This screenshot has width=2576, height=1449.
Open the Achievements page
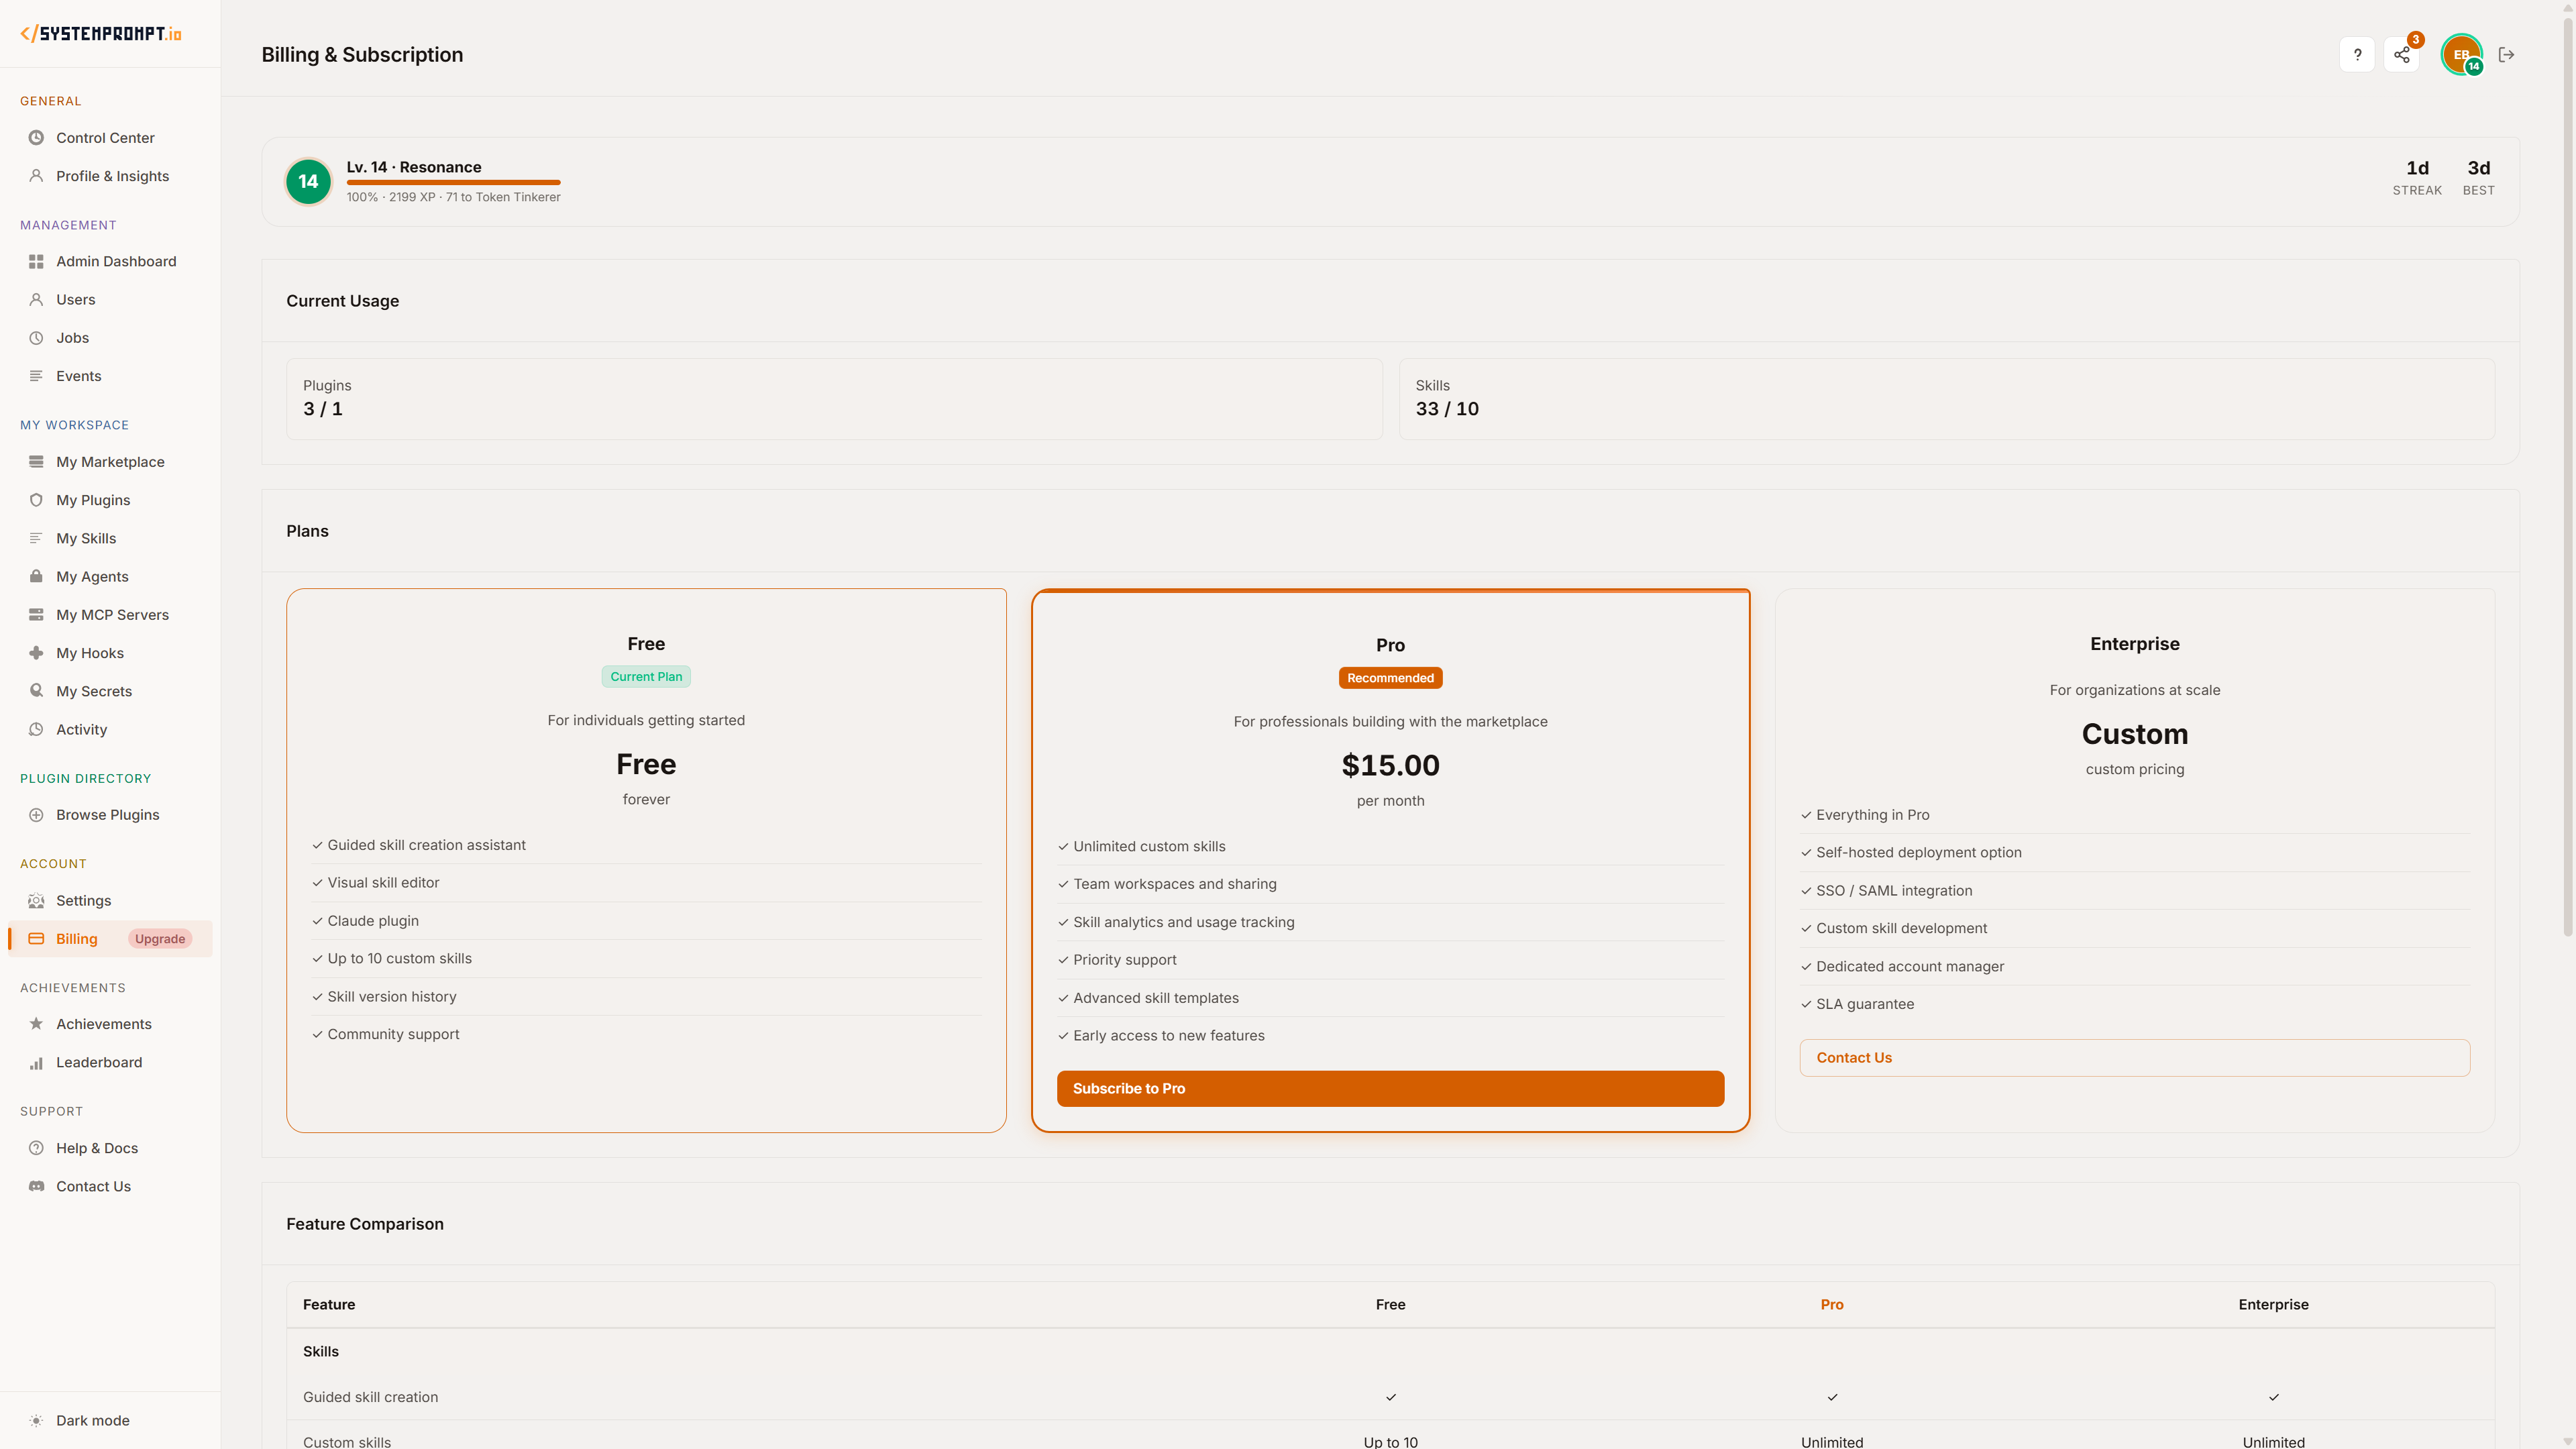point(104,1023)
